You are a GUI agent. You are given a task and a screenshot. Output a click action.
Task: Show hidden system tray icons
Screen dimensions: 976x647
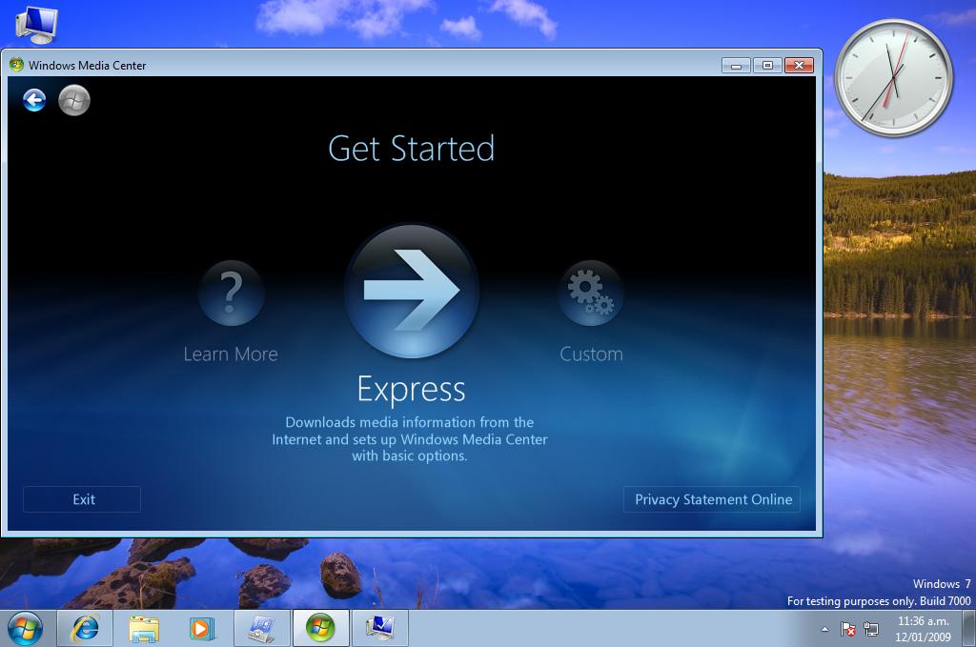coord(824,629)
